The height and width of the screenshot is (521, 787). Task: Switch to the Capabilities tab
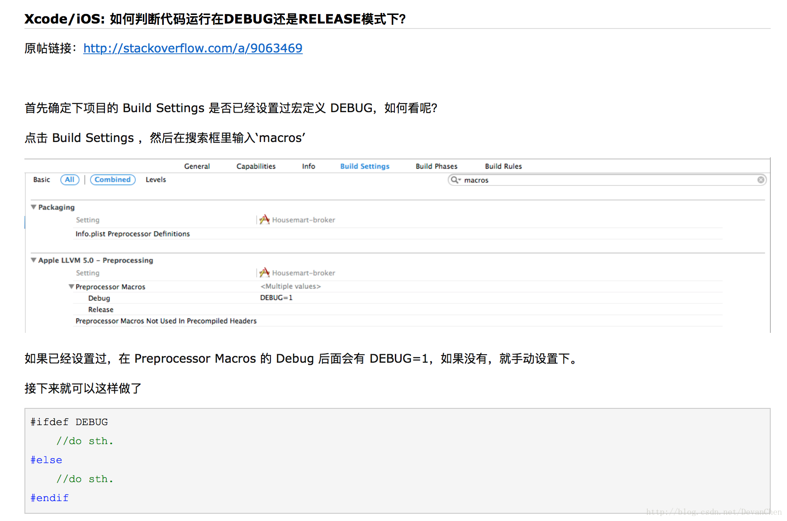pyautogui.click(x=256, y=166)
